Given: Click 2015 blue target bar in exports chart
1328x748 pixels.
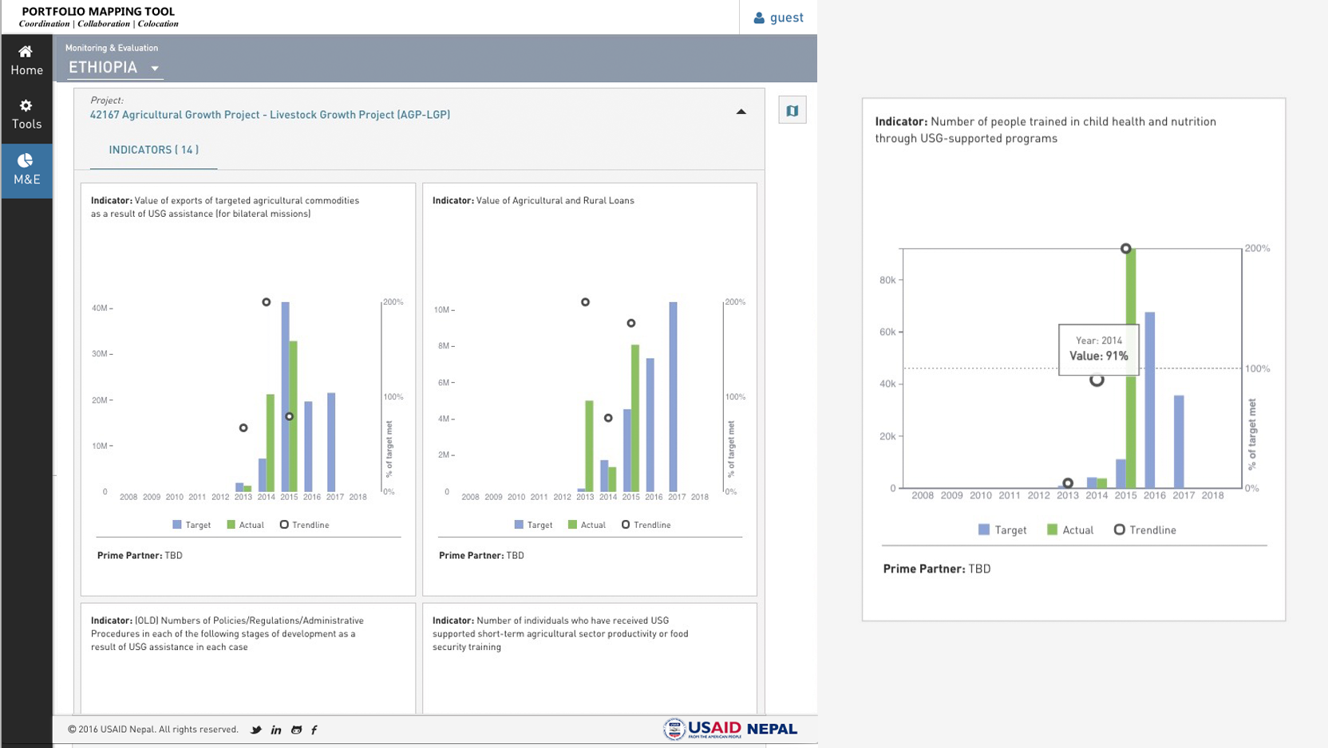Looking at the screenshot, I should point(285,396).
